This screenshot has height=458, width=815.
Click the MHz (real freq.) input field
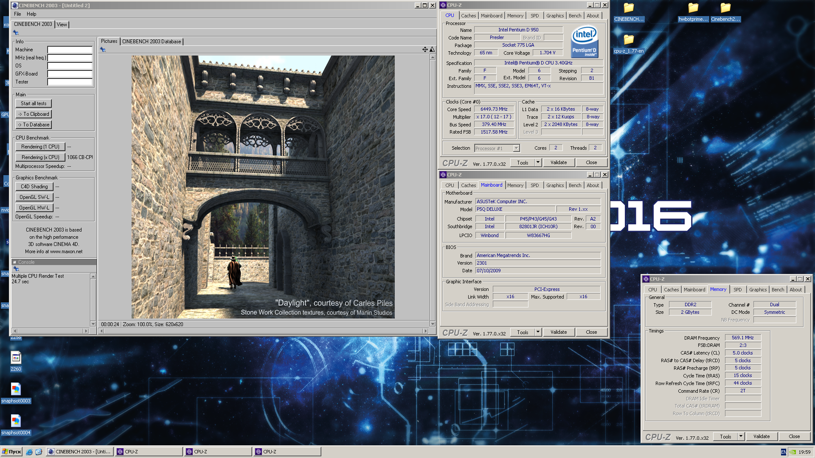(70, 58)
